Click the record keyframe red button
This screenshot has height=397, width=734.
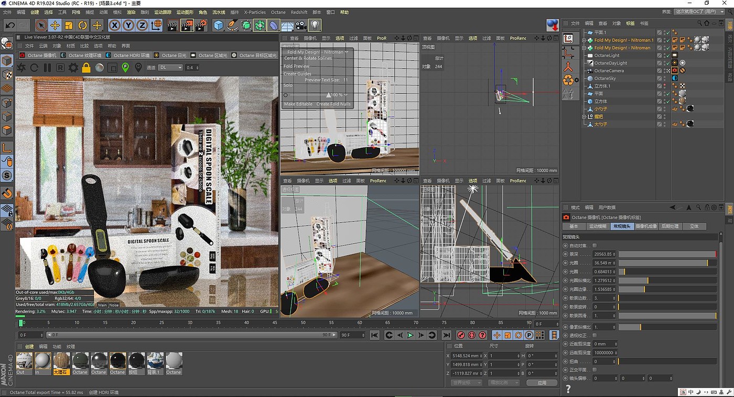click(x=461, y=335)
